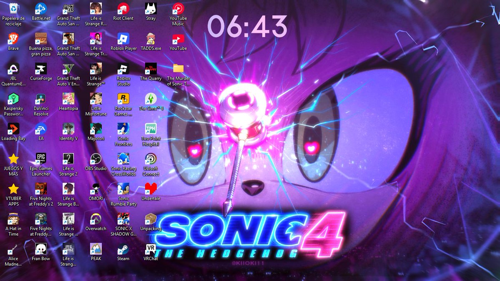This screenshot has height=281, width=500.
Task: Open the Alice Madne... shortcut
Action: [x=13, y=249]
